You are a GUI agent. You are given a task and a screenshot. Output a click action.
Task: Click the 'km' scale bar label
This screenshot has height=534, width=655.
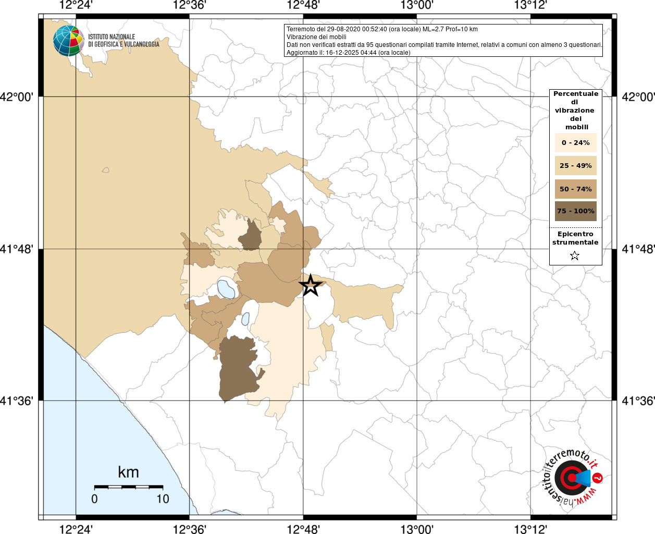tap(128, 472)
